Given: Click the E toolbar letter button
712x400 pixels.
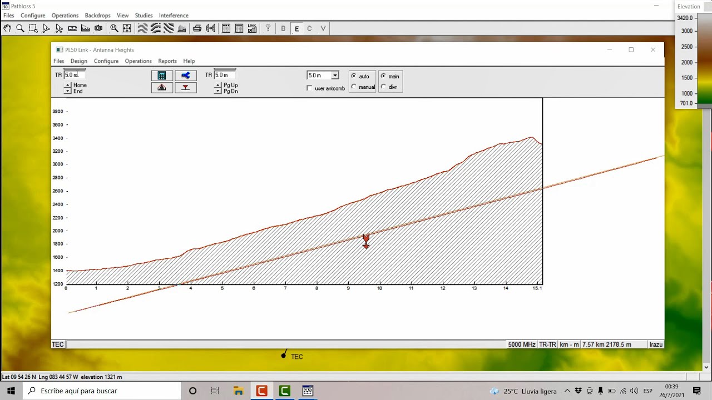Looking at the screenshot, I should (x=296, y=28).
